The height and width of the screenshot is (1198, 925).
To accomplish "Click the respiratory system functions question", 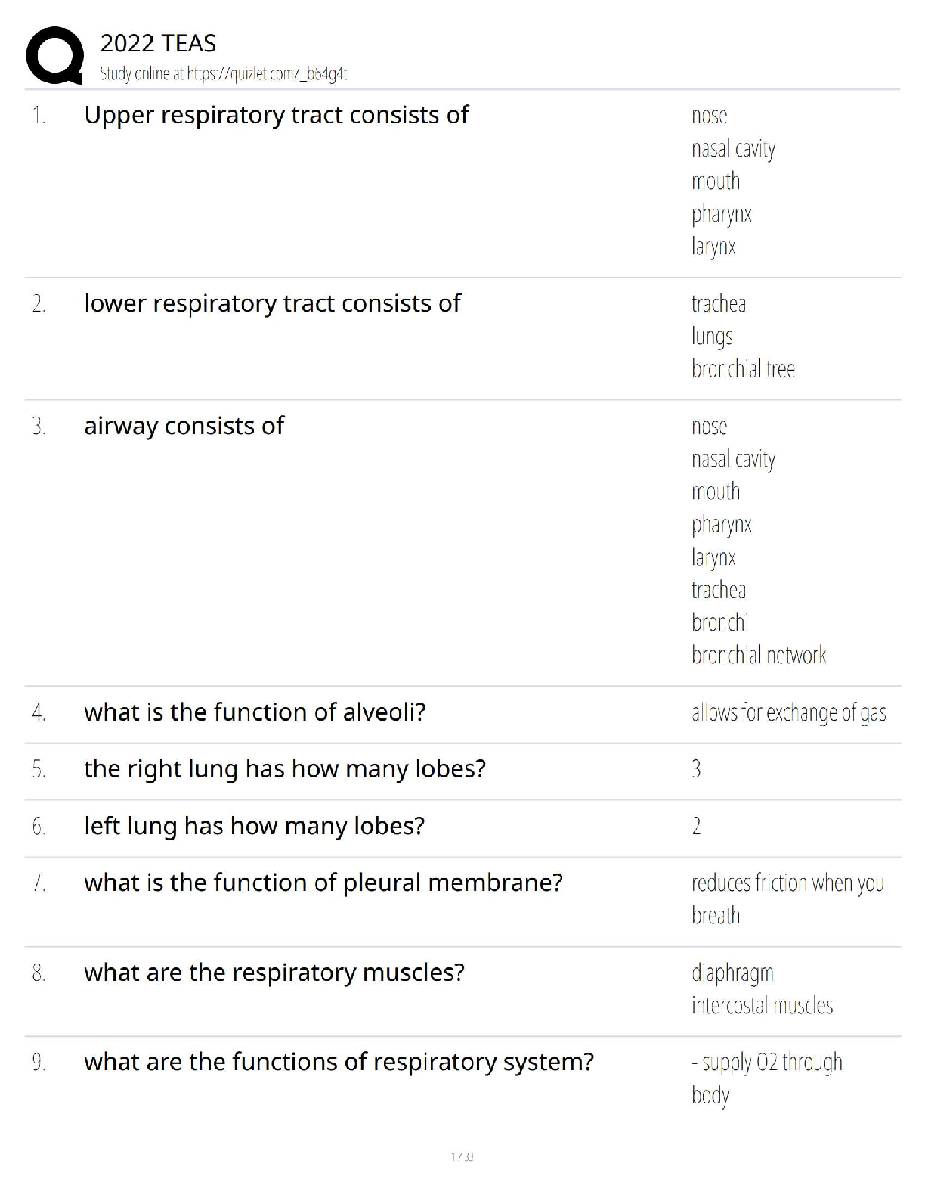I will point(339,1063).
